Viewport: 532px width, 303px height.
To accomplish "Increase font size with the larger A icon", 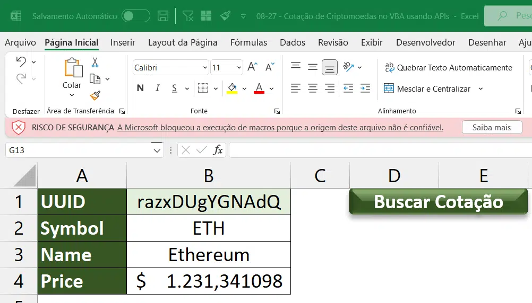I will [x=252, y=67].
